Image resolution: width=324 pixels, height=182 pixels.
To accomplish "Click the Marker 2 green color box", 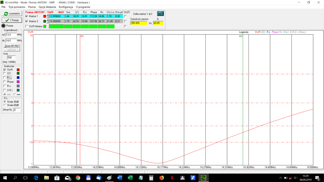I will point(45,21).
